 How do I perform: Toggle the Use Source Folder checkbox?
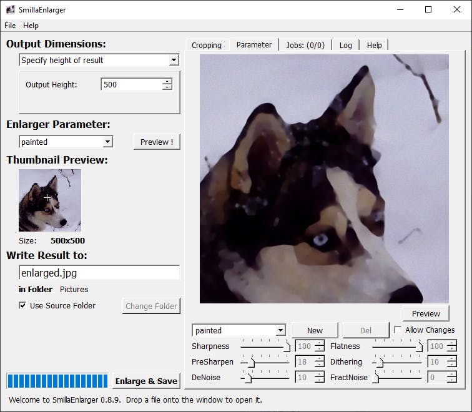(23, 305)
